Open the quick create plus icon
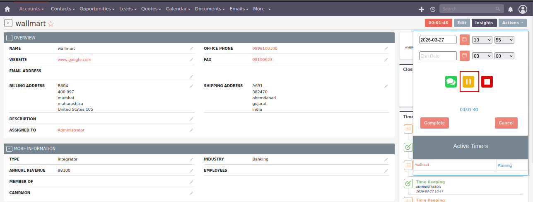The image size is (533, 202). [421, 9]
